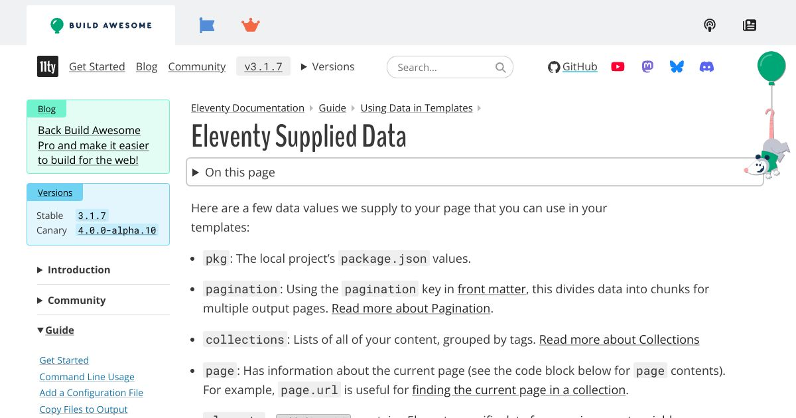Click the green balloon mascot

(x=771, y=67)
